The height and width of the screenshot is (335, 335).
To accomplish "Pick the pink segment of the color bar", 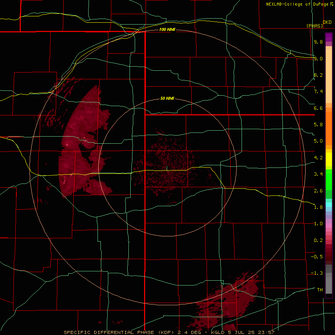I will click(x=329, y=226).
